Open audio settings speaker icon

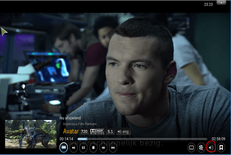point(211,148)
